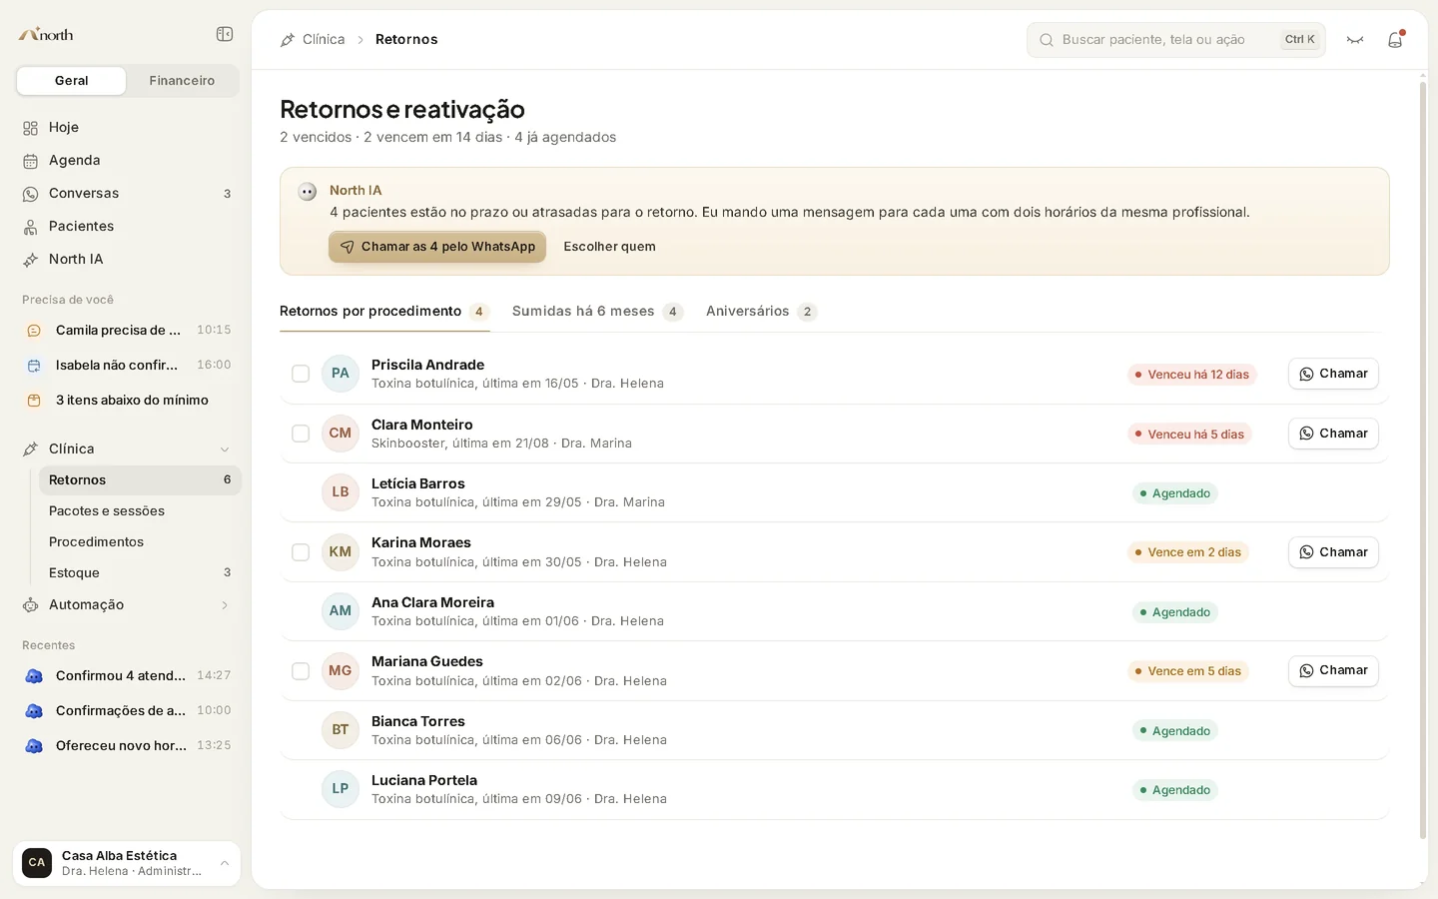The image size is (1438, 899).
Task: Click Chamar as 4 pelo WhatsApp
Action: 437,247
